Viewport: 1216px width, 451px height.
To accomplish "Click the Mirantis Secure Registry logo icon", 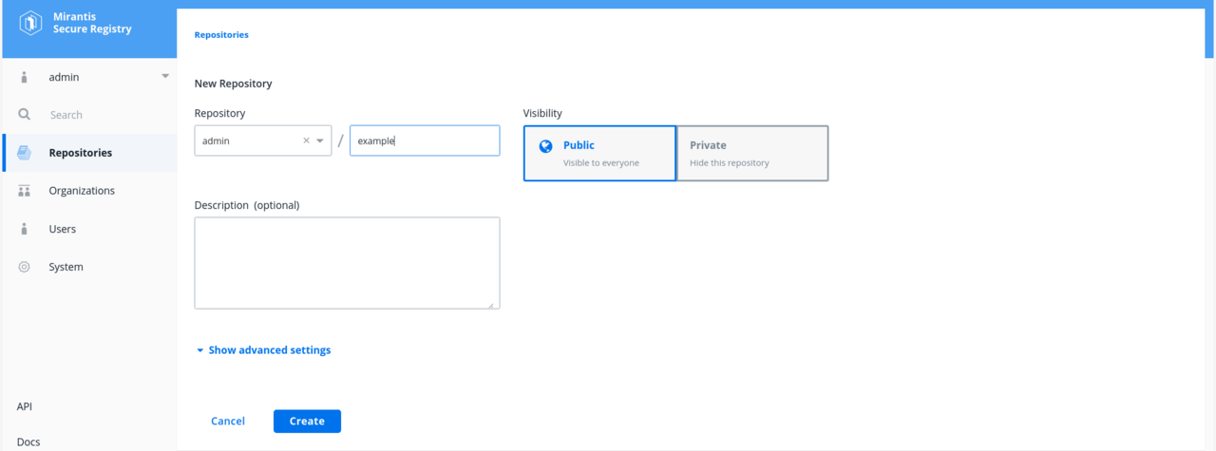I will tap(30, 23).
